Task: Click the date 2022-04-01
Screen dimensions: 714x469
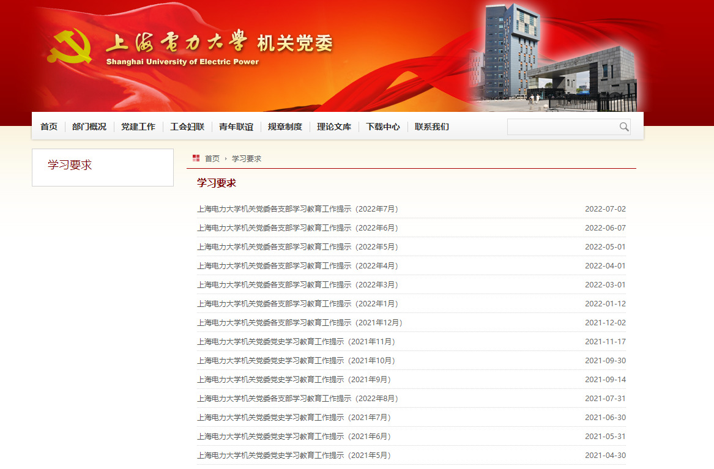Action: tap(605, 265)
